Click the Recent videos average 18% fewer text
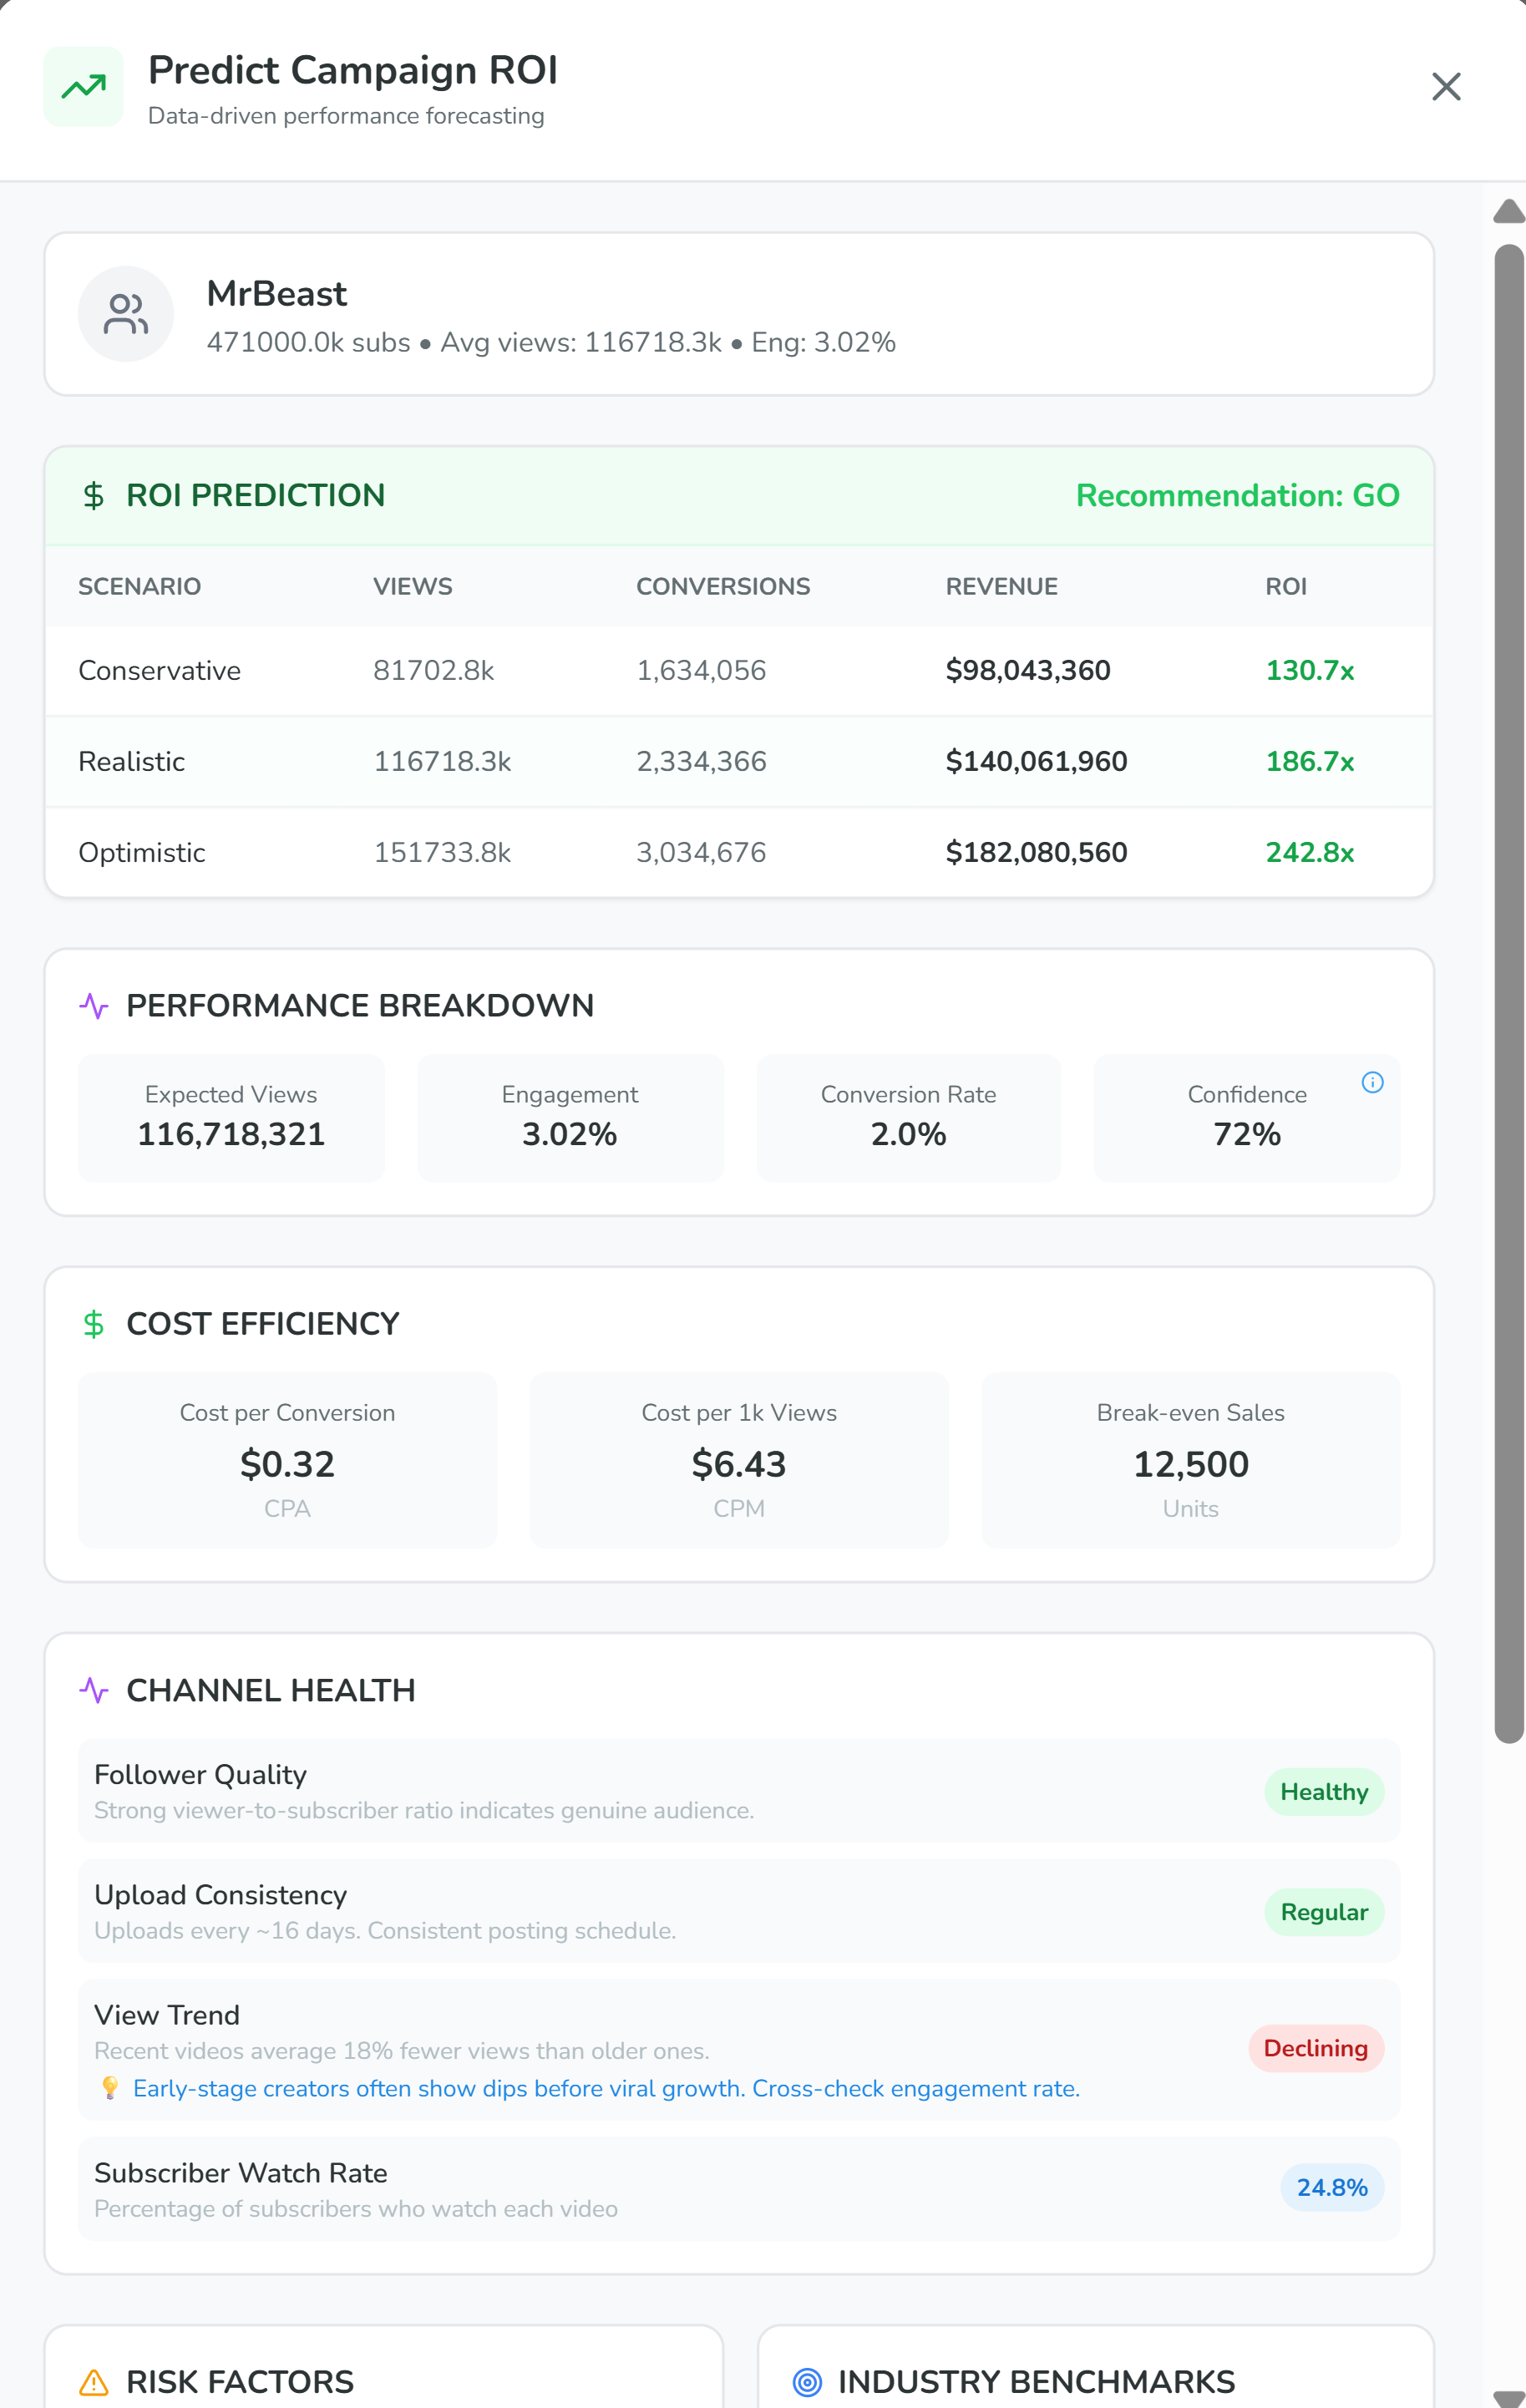 pos(402,2050)
